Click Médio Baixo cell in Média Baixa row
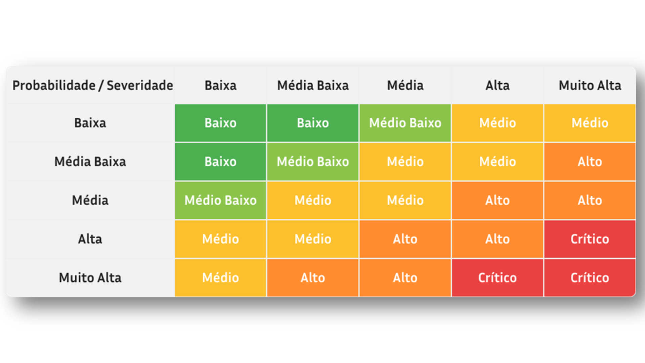This screenshot has width=645, height=363. pyautogui.click(x=313, y=162)
